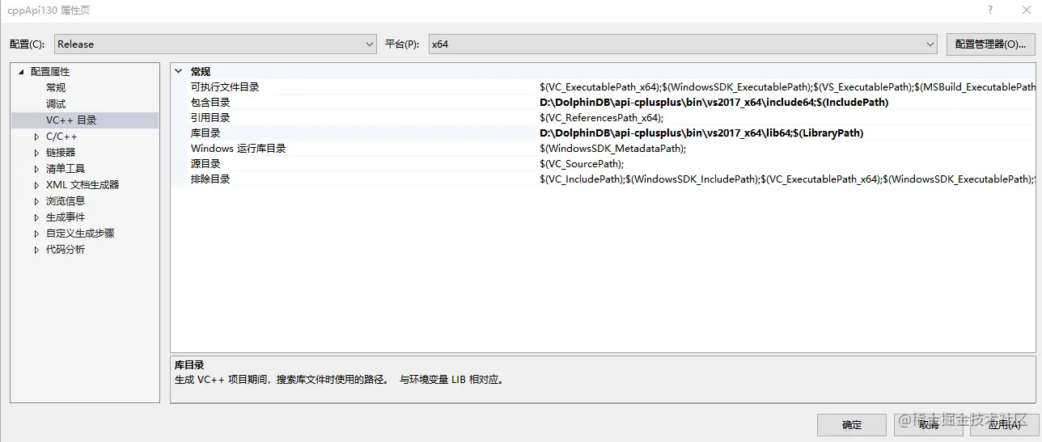Select the 生成事件 tree item label
This screenshot has height=442, width=1042.
click(x=66, y=217)
